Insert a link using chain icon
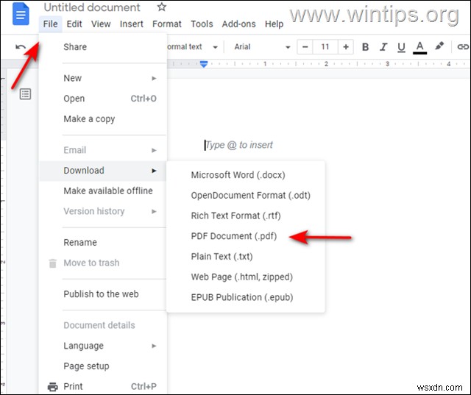 tap(463, 47)
